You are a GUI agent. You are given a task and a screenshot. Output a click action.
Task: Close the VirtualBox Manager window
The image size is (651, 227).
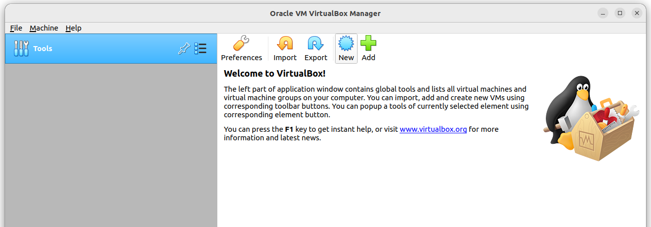coord(636,13)
